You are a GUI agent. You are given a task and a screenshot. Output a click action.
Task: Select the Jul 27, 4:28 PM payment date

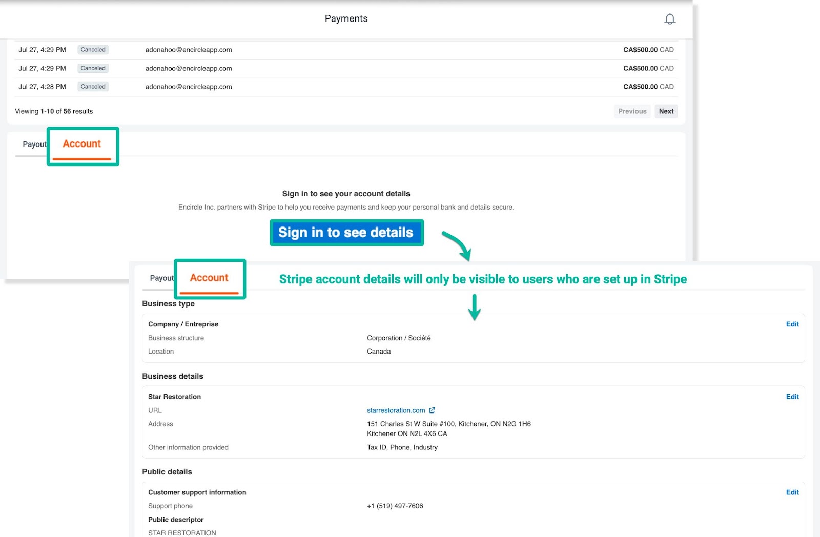coord(42,87)
